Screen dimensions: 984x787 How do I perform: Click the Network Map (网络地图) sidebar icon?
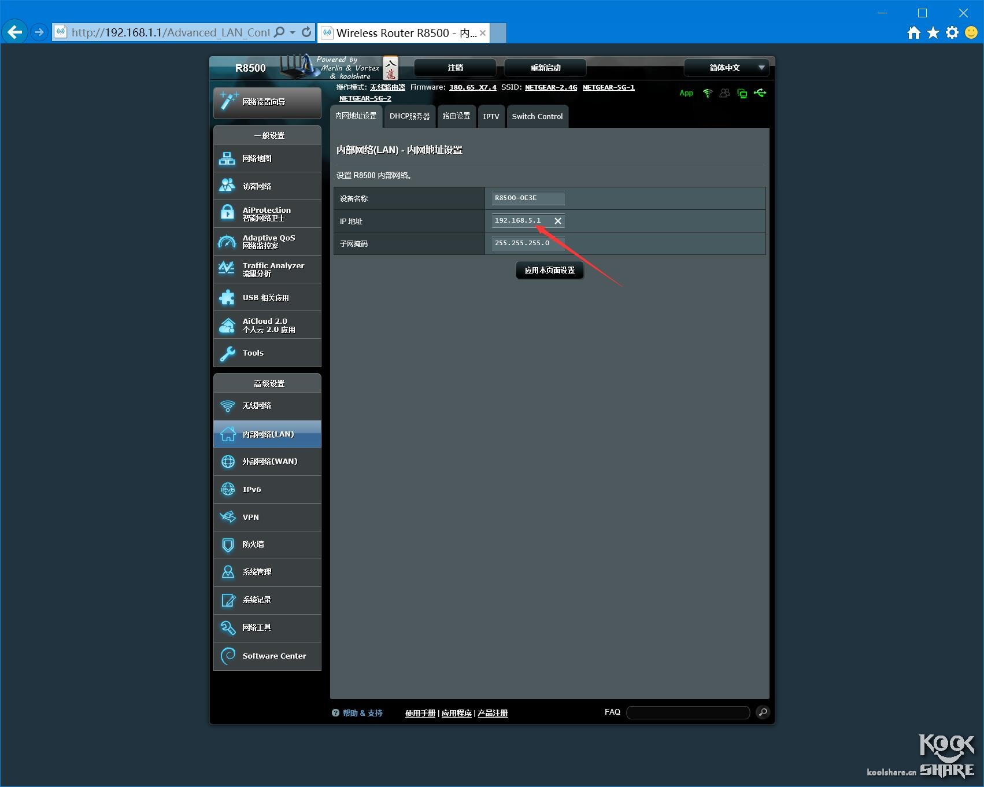pos(227,158)
